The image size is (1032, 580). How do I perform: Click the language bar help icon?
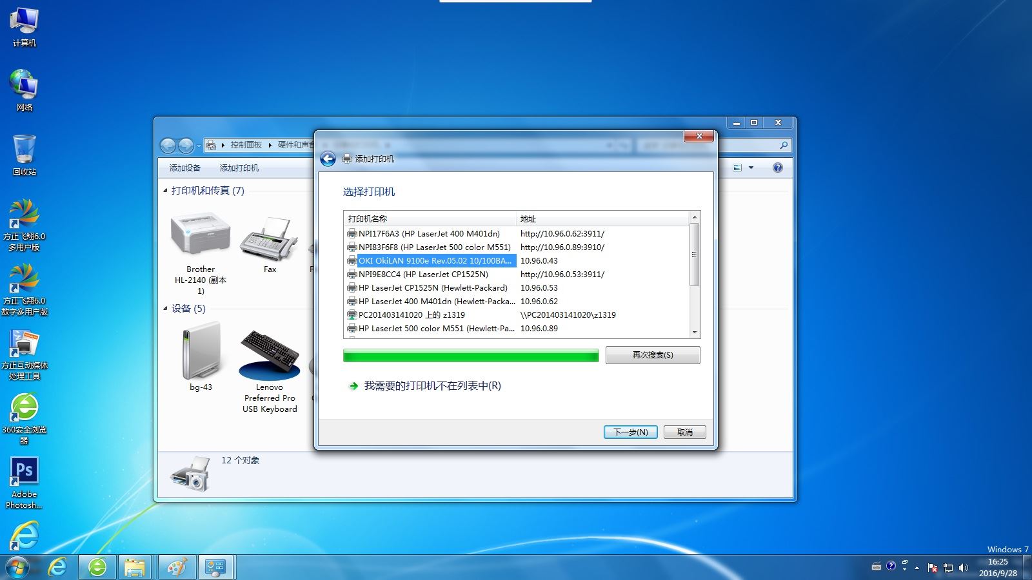(x=891, y=566)
